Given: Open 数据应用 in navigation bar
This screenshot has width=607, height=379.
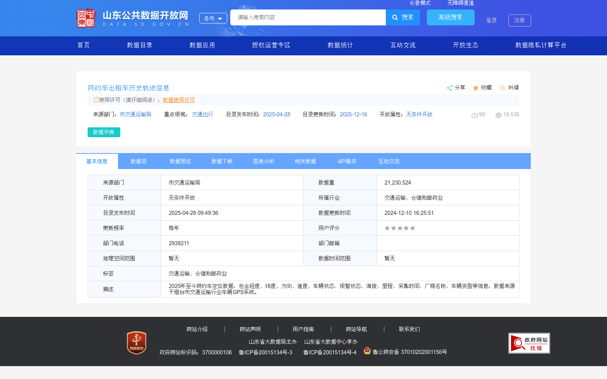Looking at the screenshot, I should (202, 45).
